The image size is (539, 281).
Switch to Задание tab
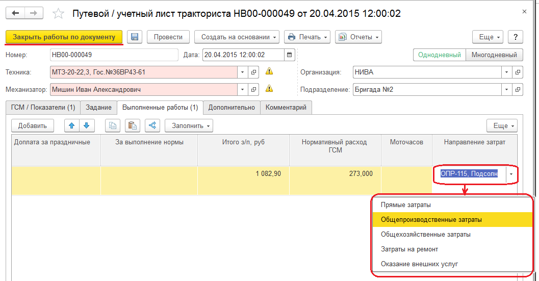[x=98, y=107]
